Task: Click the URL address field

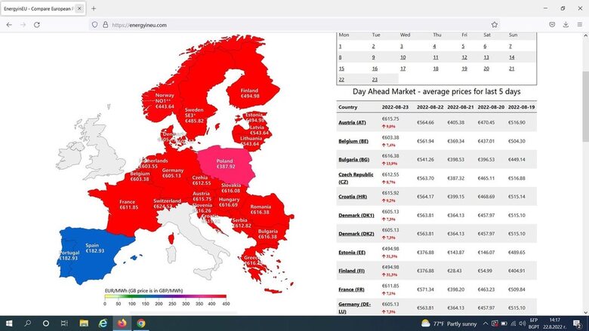Action: pyautogui.click(x=302, y=24)
